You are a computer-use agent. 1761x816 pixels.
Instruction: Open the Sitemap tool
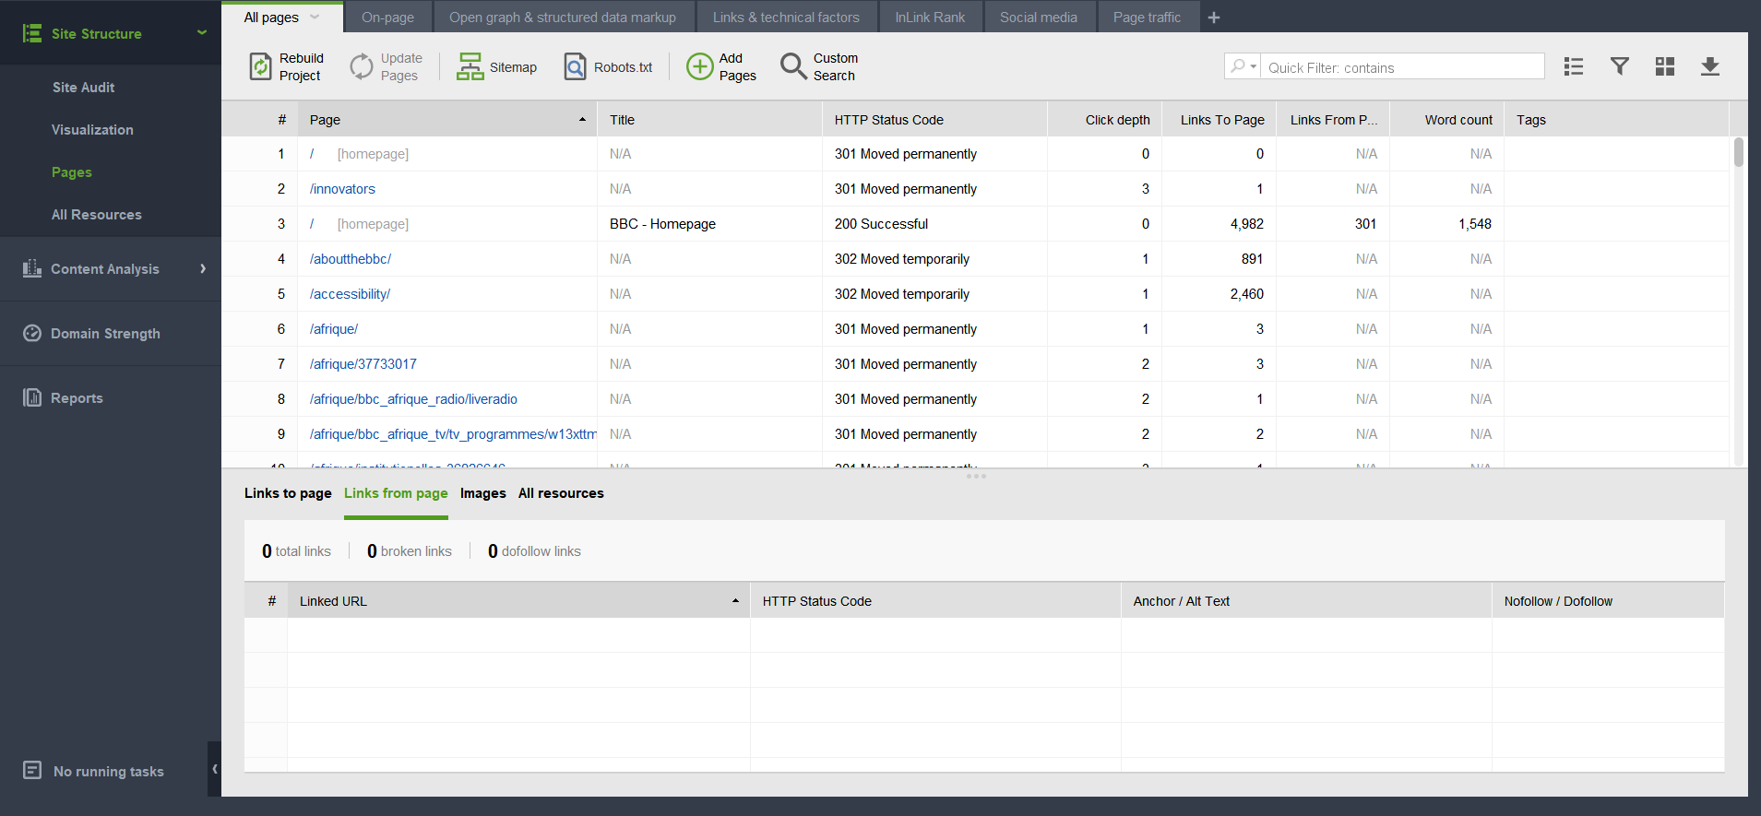pyautogui.click(x=470, y=66)
